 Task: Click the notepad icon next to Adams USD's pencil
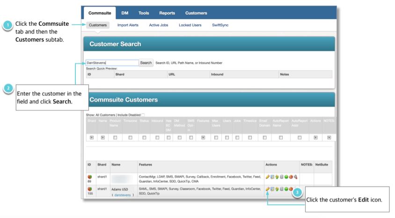[x=273, y=189]
